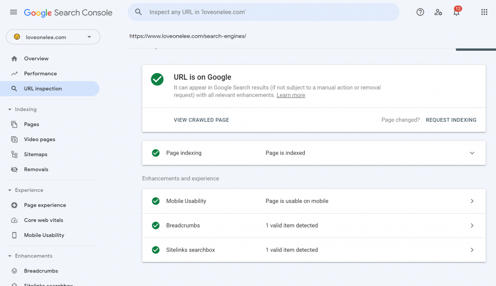The height and width of the screenshot is (286, 496).
Task: Collapse the Enhancements sidebar section
Action: (x=10, y=256)
